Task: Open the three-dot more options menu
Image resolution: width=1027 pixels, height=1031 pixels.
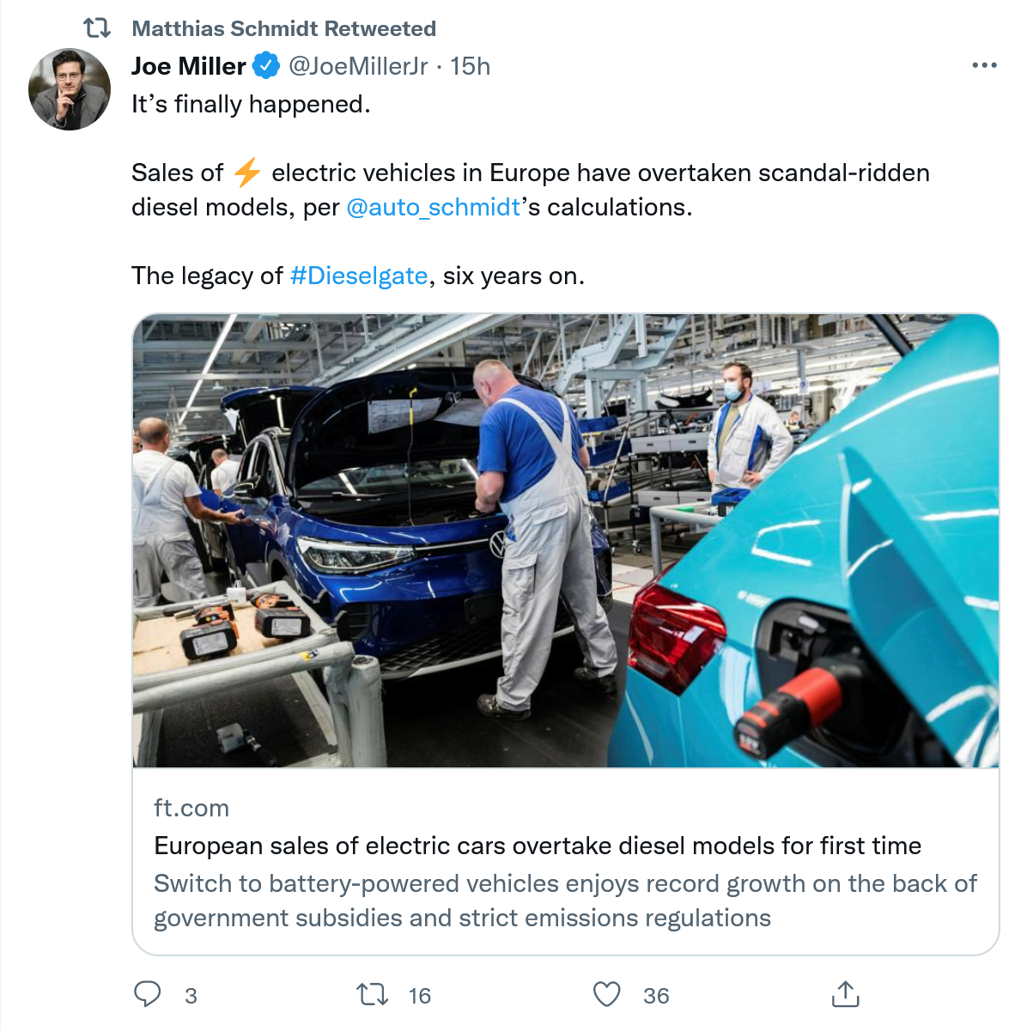Action: [984, 65]
